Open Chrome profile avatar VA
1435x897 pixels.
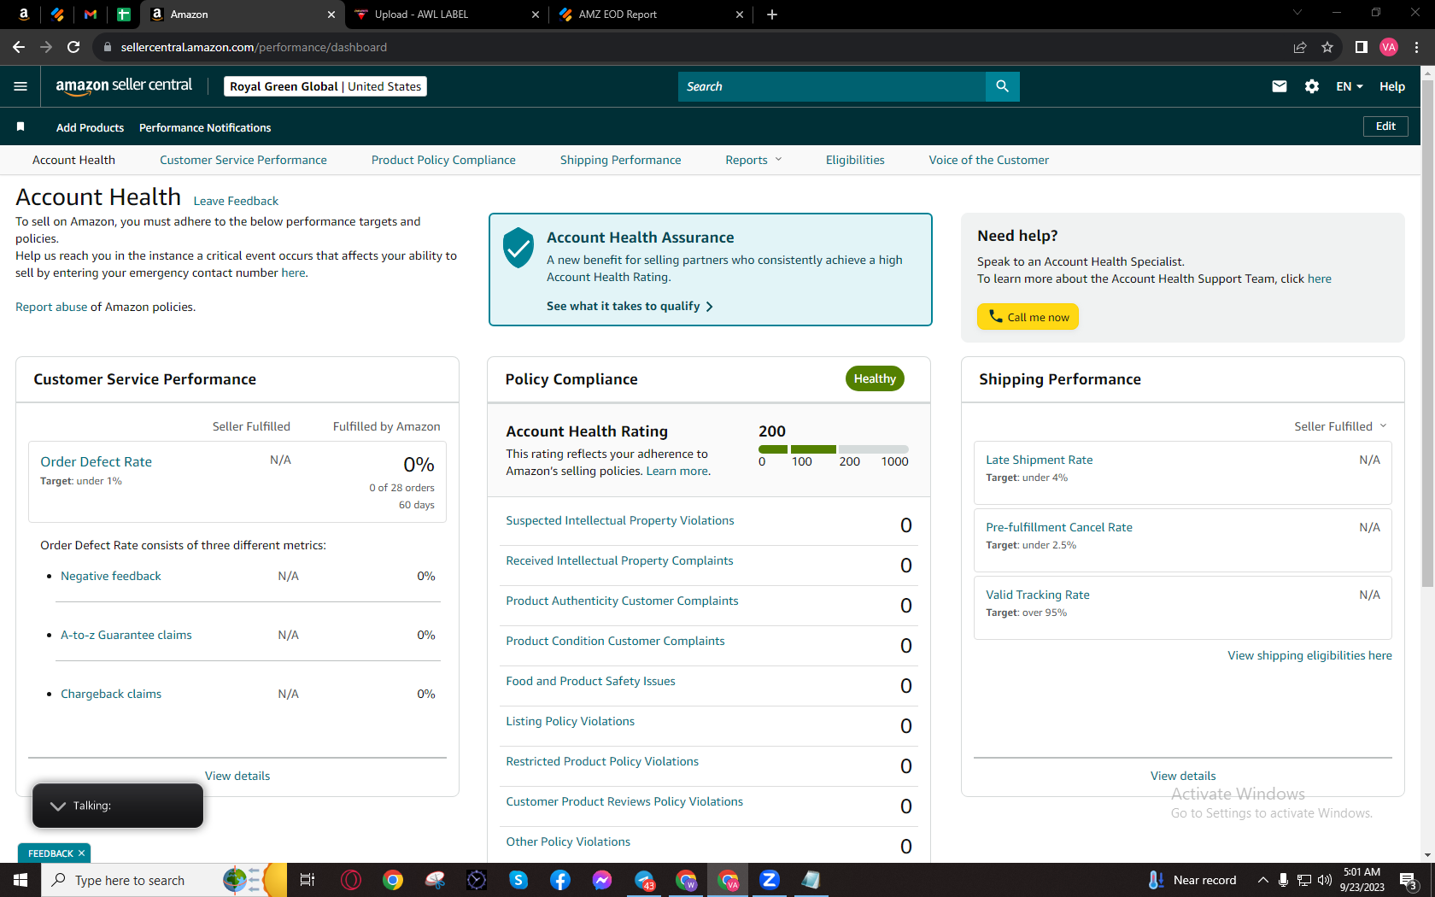click(x=1389, y=47)
